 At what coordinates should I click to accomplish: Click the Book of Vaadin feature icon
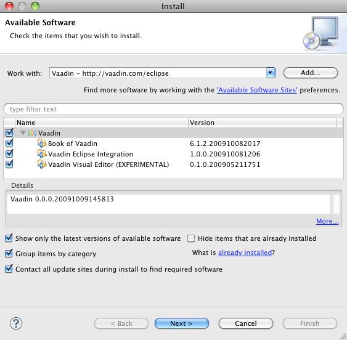[42, 144]
